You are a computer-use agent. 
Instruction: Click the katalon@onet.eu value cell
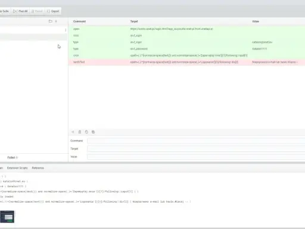tap(262, 42)
